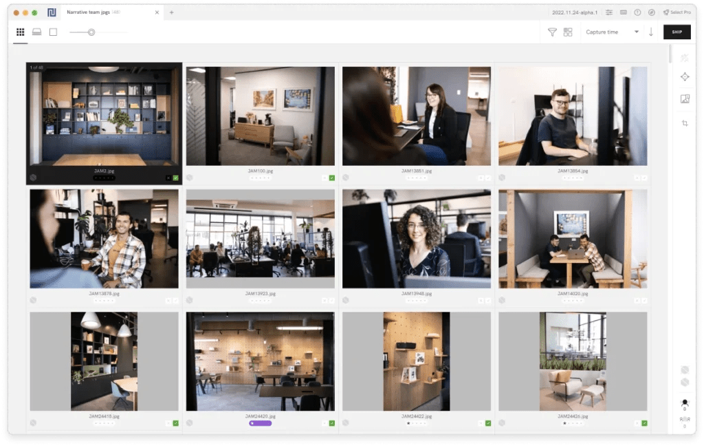
Task: Select the crop tool in the right sidebar
Action: 685,122
